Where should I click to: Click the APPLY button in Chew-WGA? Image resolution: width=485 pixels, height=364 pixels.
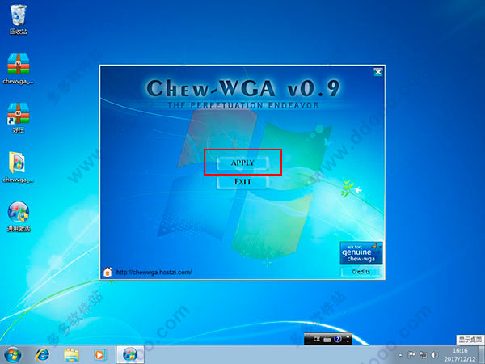click(242, 163)
